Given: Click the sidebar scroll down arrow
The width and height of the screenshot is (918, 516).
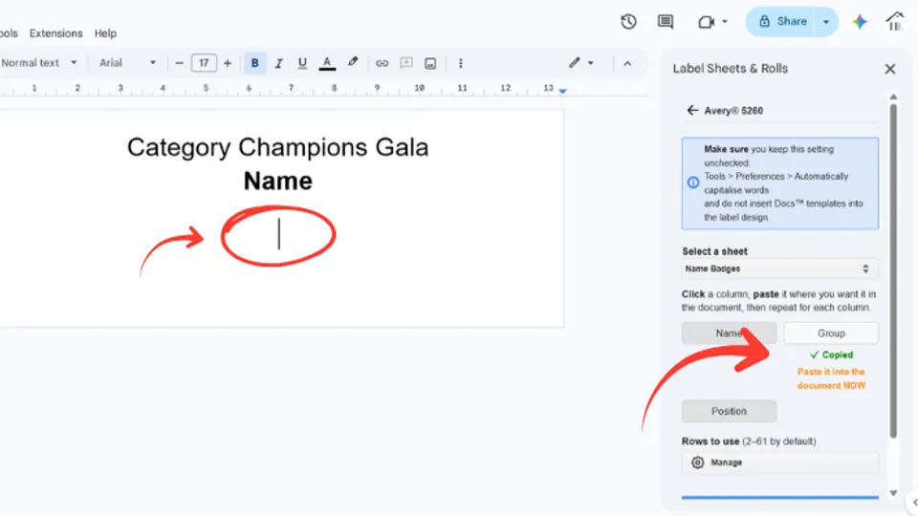Looking at the screenshot, I should click(x=893, y=493).
